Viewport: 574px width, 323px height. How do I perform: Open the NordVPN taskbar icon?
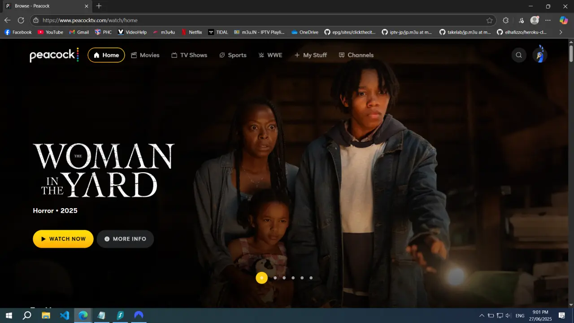point(139,315)
